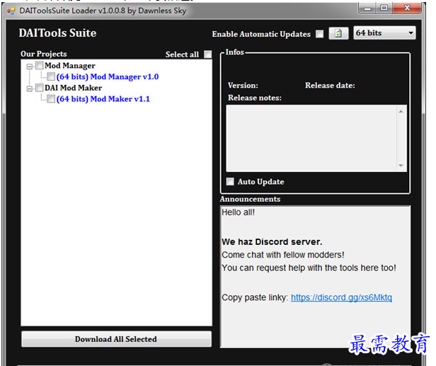Toggle the Auto Update checkbox
Screen dimensions: 436x366
pyautogui.click(x=230, y=182)
